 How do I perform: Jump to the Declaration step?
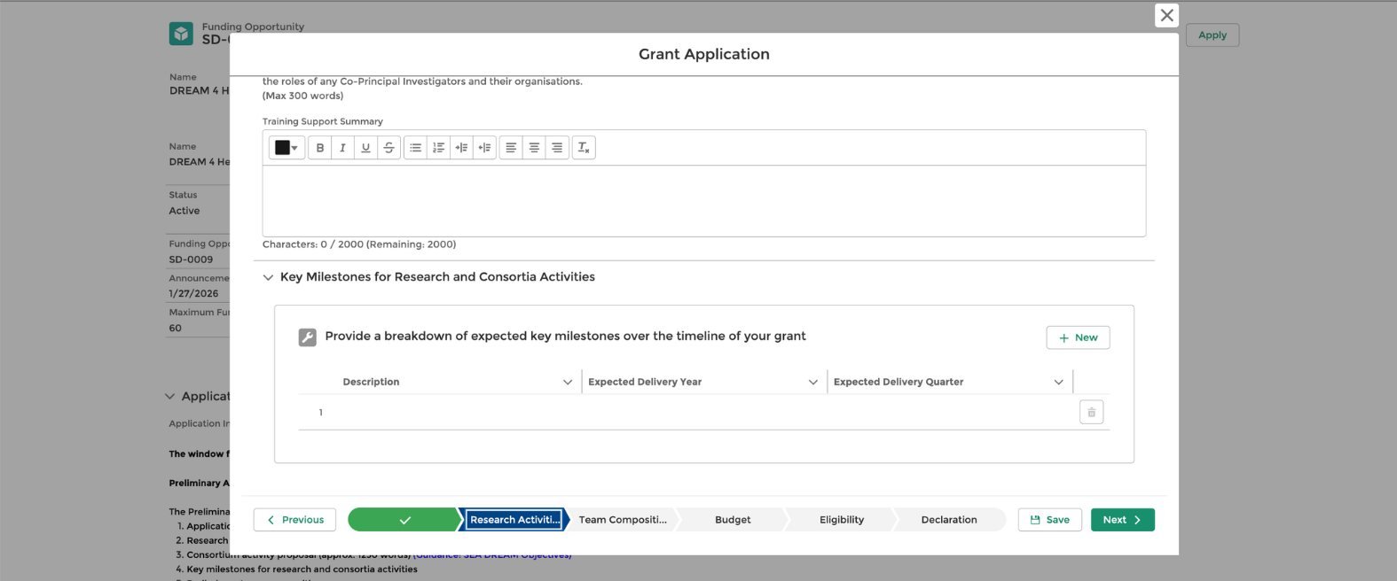[949, 520]
